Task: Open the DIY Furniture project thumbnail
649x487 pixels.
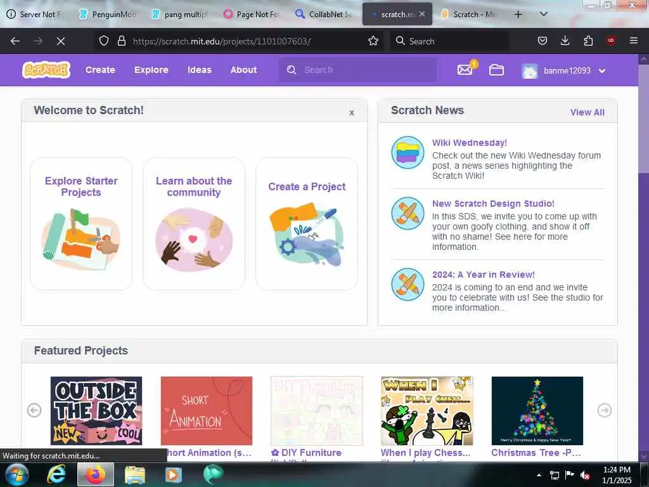Action: tap(317, 411)
